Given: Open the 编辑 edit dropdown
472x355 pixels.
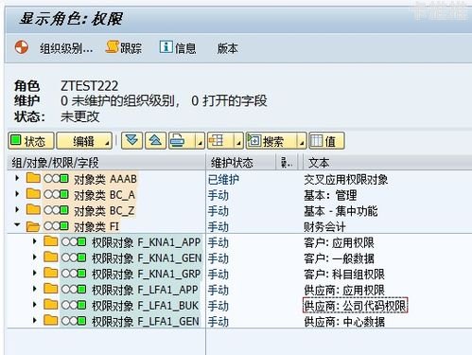Looking at the screenshot, I should coord(84,141).
